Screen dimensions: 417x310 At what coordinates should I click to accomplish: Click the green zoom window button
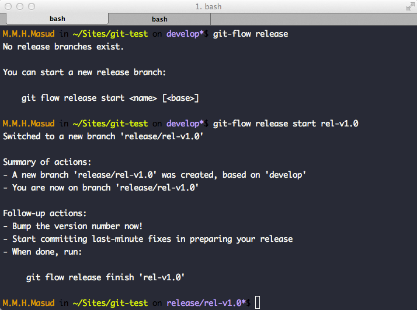pos(32,6)
